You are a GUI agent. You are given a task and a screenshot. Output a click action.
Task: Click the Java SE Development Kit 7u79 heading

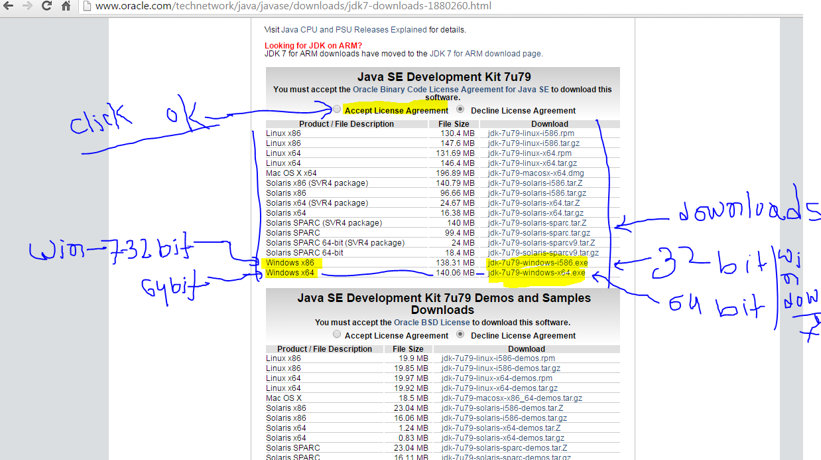click(x=444, y=77)
